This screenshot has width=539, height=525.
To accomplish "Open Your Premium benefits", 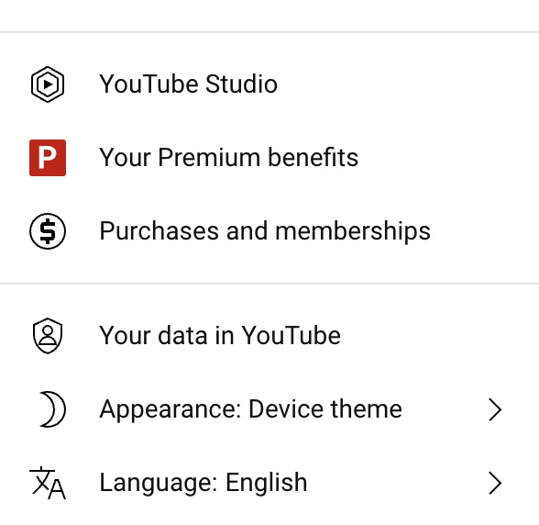I will [269, 158].
